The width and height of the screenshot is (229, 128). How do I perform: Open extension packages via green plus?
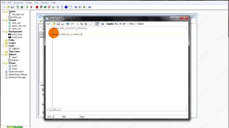tap(84, 7)
